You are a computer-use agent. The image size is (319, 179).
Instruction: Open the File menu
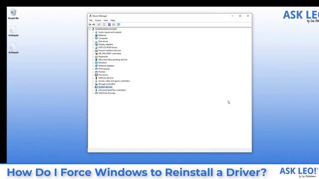coord(91,20)
